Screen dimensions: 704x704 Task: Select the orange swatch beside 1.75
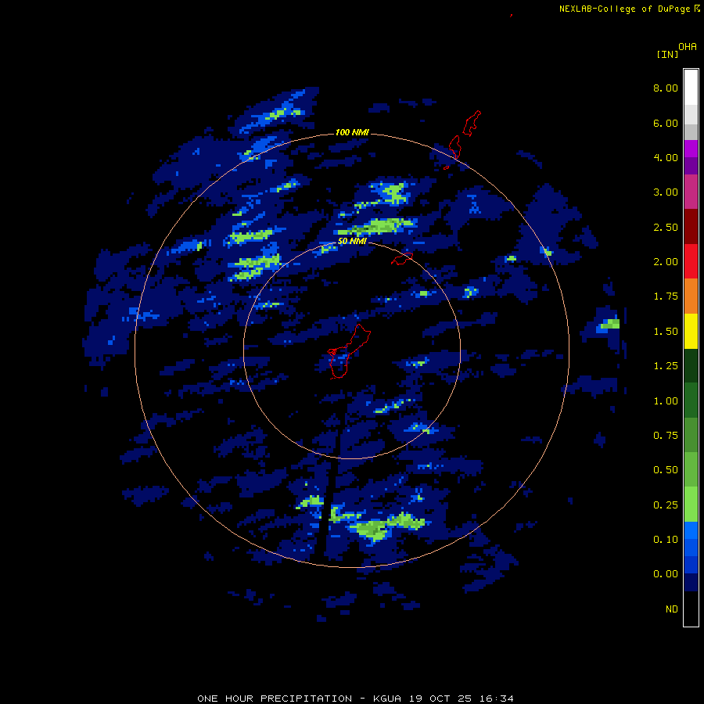tap(691, 296)
